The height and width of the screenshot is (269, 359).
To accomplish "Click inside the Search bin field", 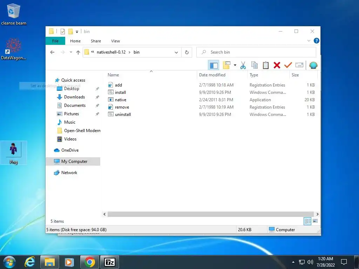I will [x=256, y=52].
